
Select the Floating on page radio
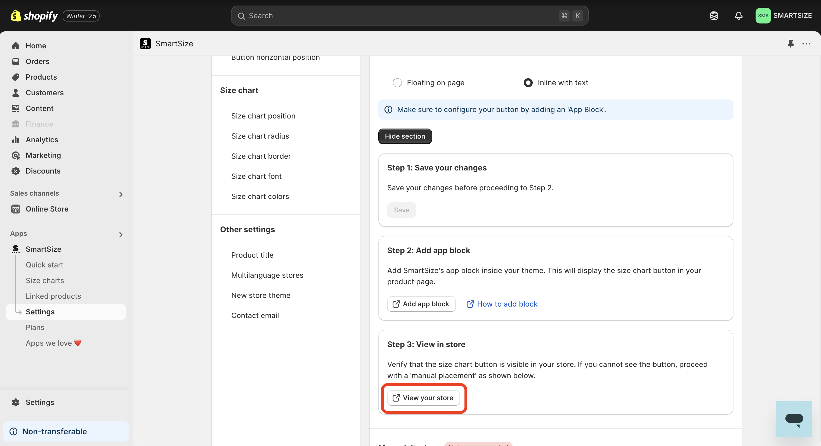[x=397, y=83]
